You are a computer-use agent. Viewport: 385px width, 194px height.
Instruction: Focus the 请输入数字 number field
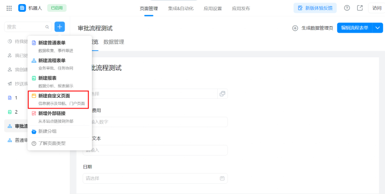(x=155, y=122)
